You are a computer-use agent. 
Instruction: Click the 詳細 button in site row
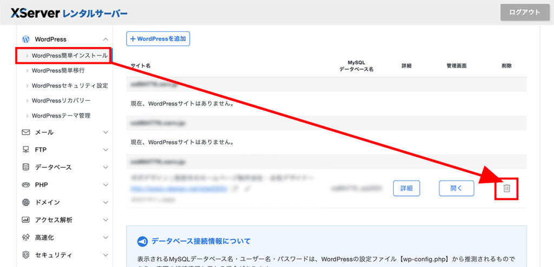coord(406,188)
